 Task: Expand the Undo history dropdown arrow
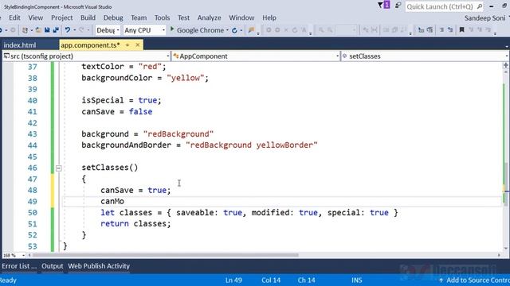click(x=74, y=30)
